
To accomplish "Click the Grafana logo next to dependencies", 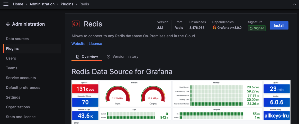I will coord(214,28).
